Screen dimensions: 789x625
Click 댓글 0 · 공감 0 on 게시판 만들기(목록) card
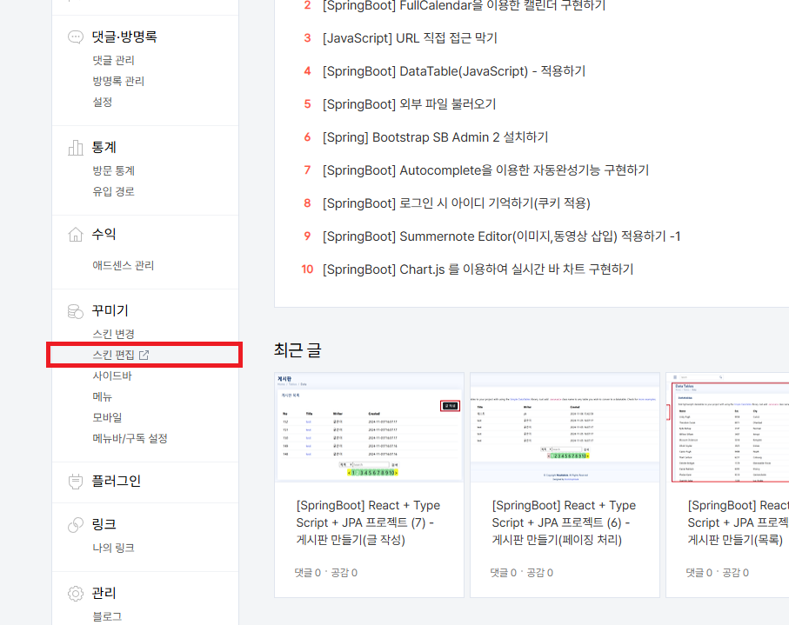pos(718,573)
